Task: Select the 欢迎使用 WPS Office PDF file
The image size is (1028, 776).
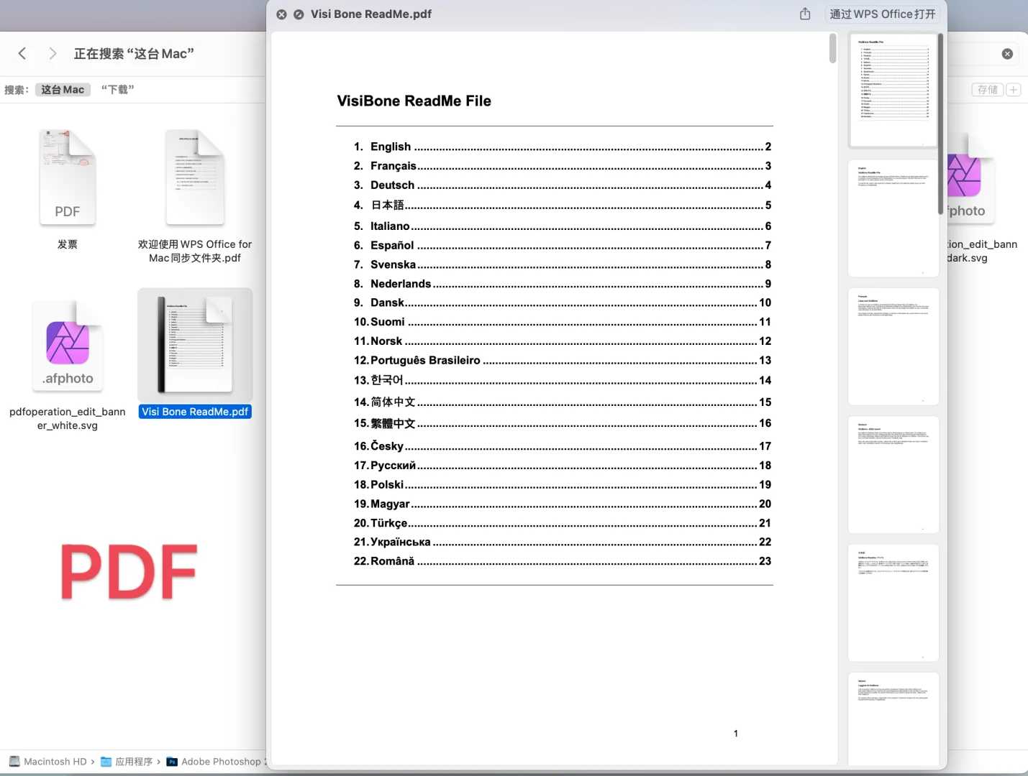Action: [x=195, y=177]
